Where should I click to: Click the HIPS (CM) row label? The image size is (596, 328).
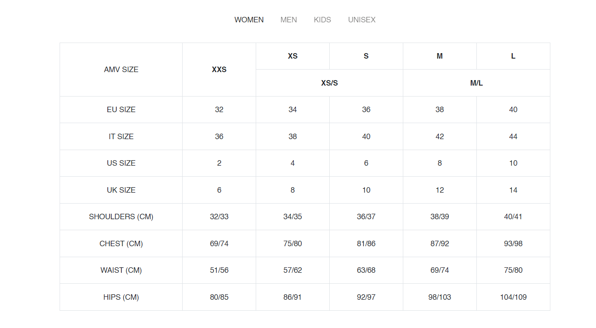(x=121, y=297)
